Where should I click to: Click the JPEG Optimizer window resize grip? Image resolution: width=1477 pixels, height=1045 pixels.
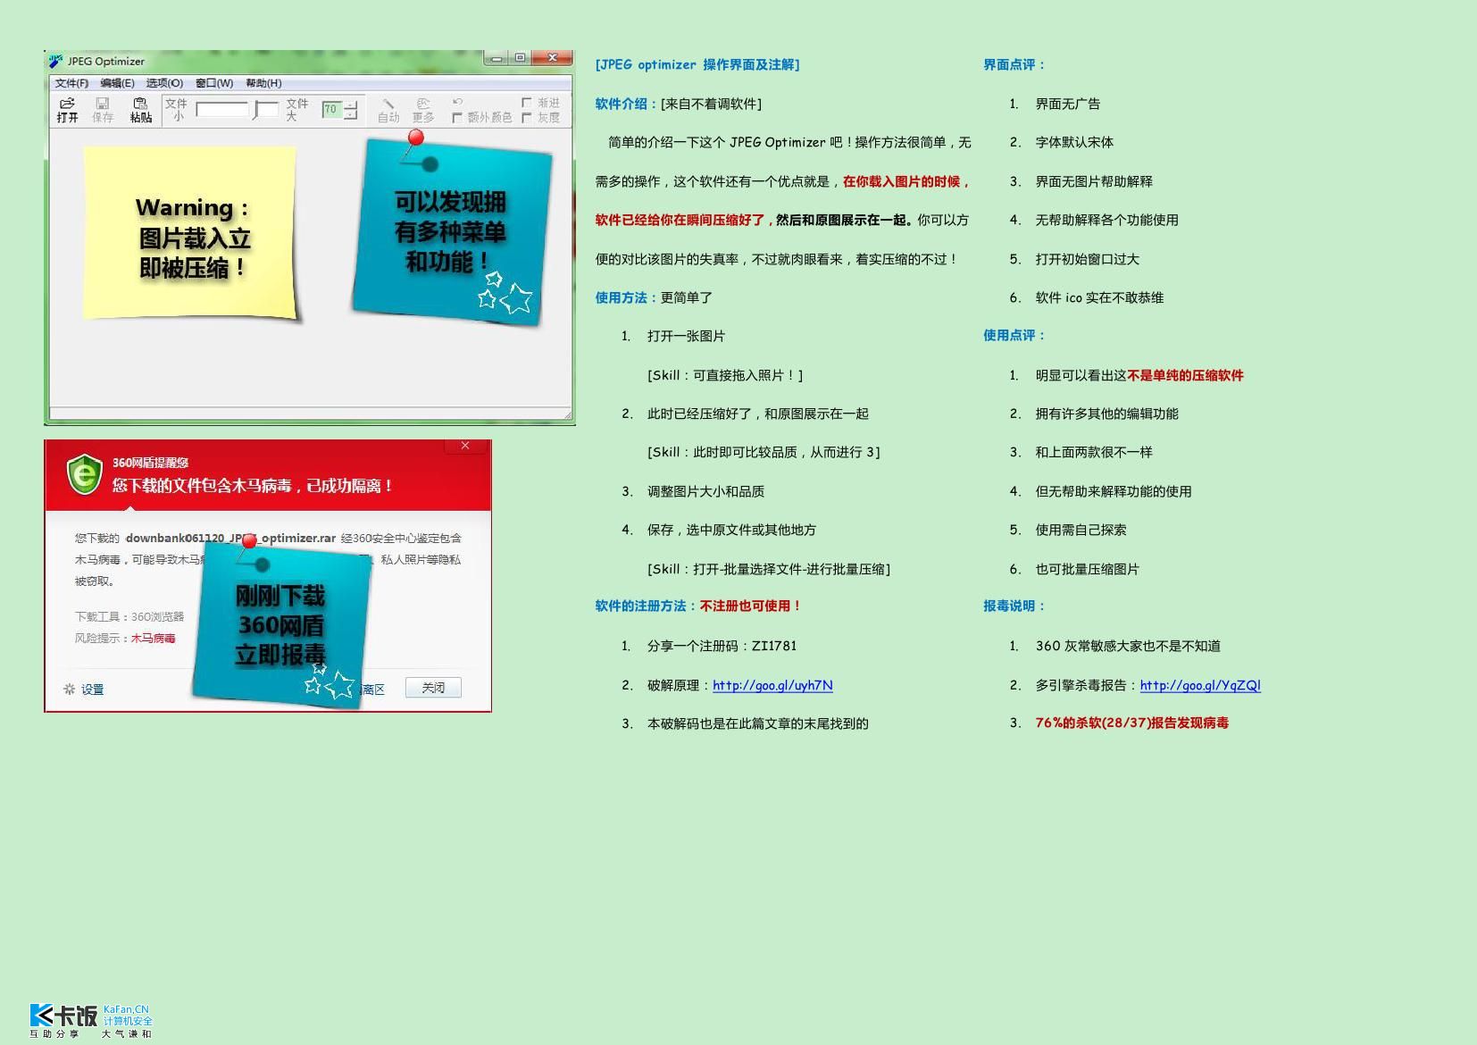point(566,414)
